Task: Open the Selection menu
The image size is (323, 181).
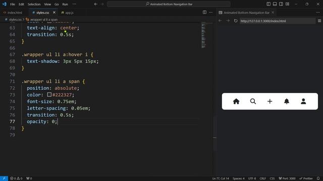Action: [34, 4]
